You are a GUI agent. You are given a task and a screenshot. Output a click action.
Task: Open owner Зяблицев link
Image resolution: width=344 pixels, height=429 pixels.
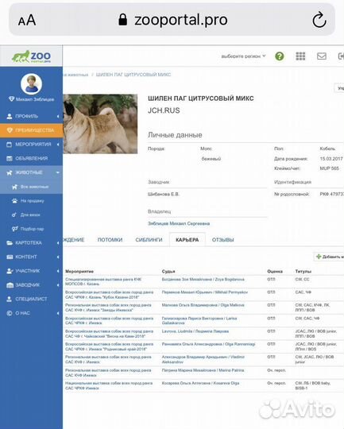coord(179,223)
